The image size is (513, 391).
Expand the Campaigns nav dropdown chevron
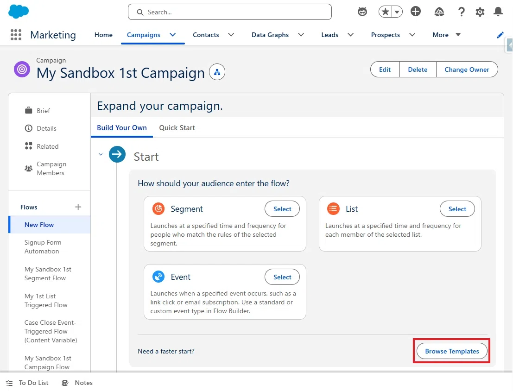point(173,35)
